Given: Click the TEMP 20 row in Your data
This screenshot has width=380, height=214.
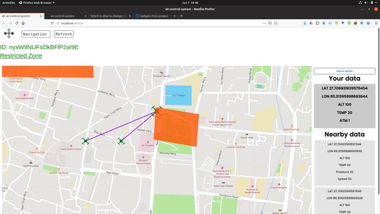Looking at the screenshot, I should [344, 112].
